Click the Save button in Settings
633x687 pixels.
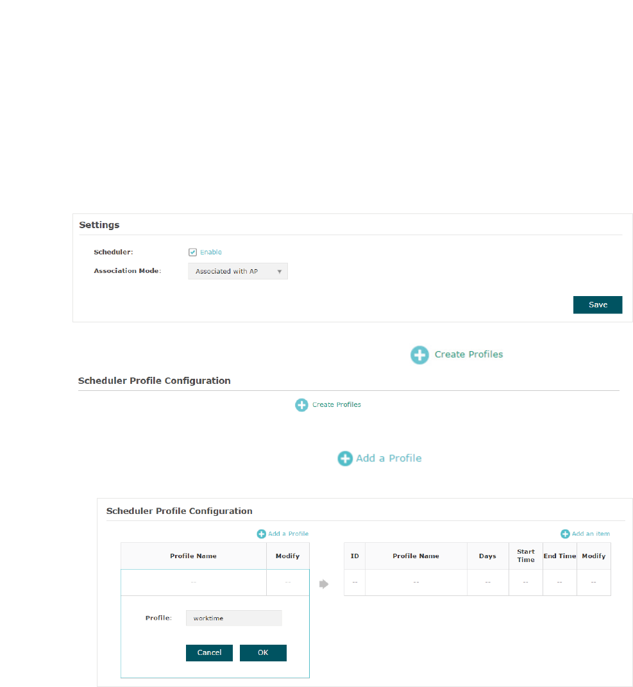tap(598, 305)
